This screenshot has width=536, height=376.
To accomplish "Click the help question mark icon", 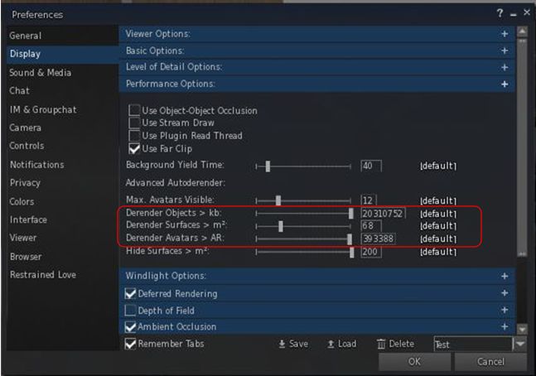I will tap(500, 14).
